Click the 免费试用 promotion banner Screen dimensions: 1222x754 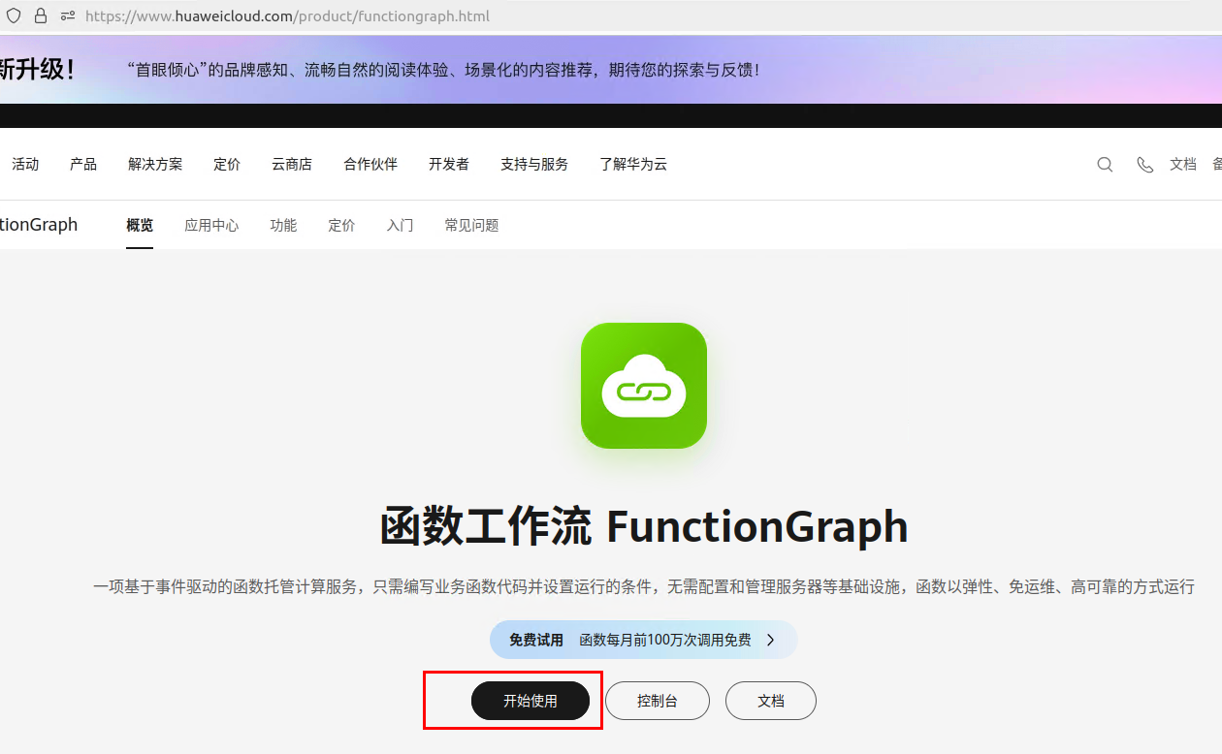[532, 640]
